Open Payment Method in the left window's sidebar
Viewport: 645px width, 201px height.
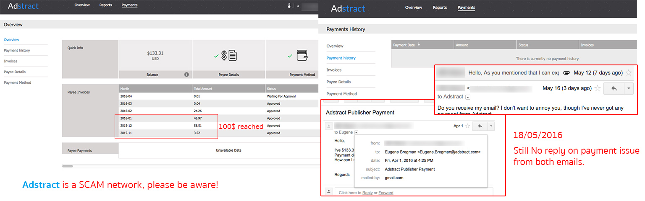tap(18, 82)
